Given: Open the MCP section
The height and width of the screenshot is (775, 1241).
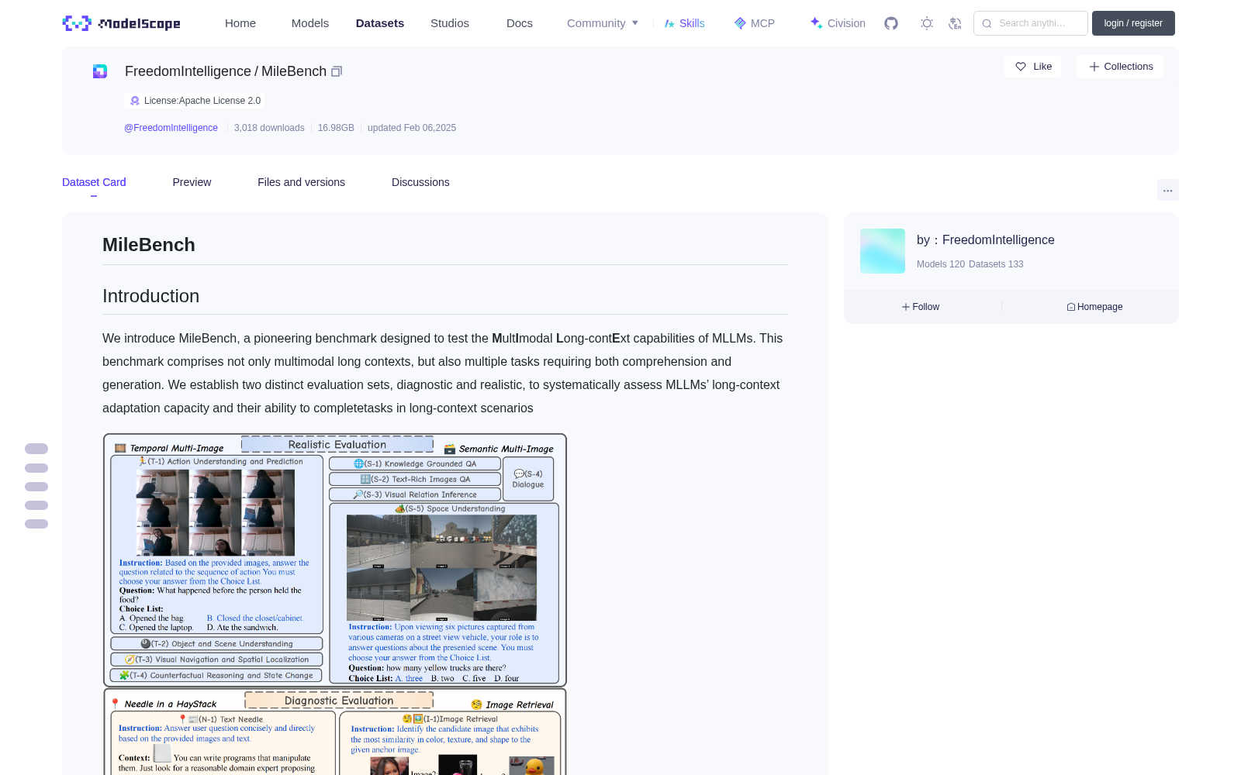Looking at the screenshot, I should click(754, 23).
